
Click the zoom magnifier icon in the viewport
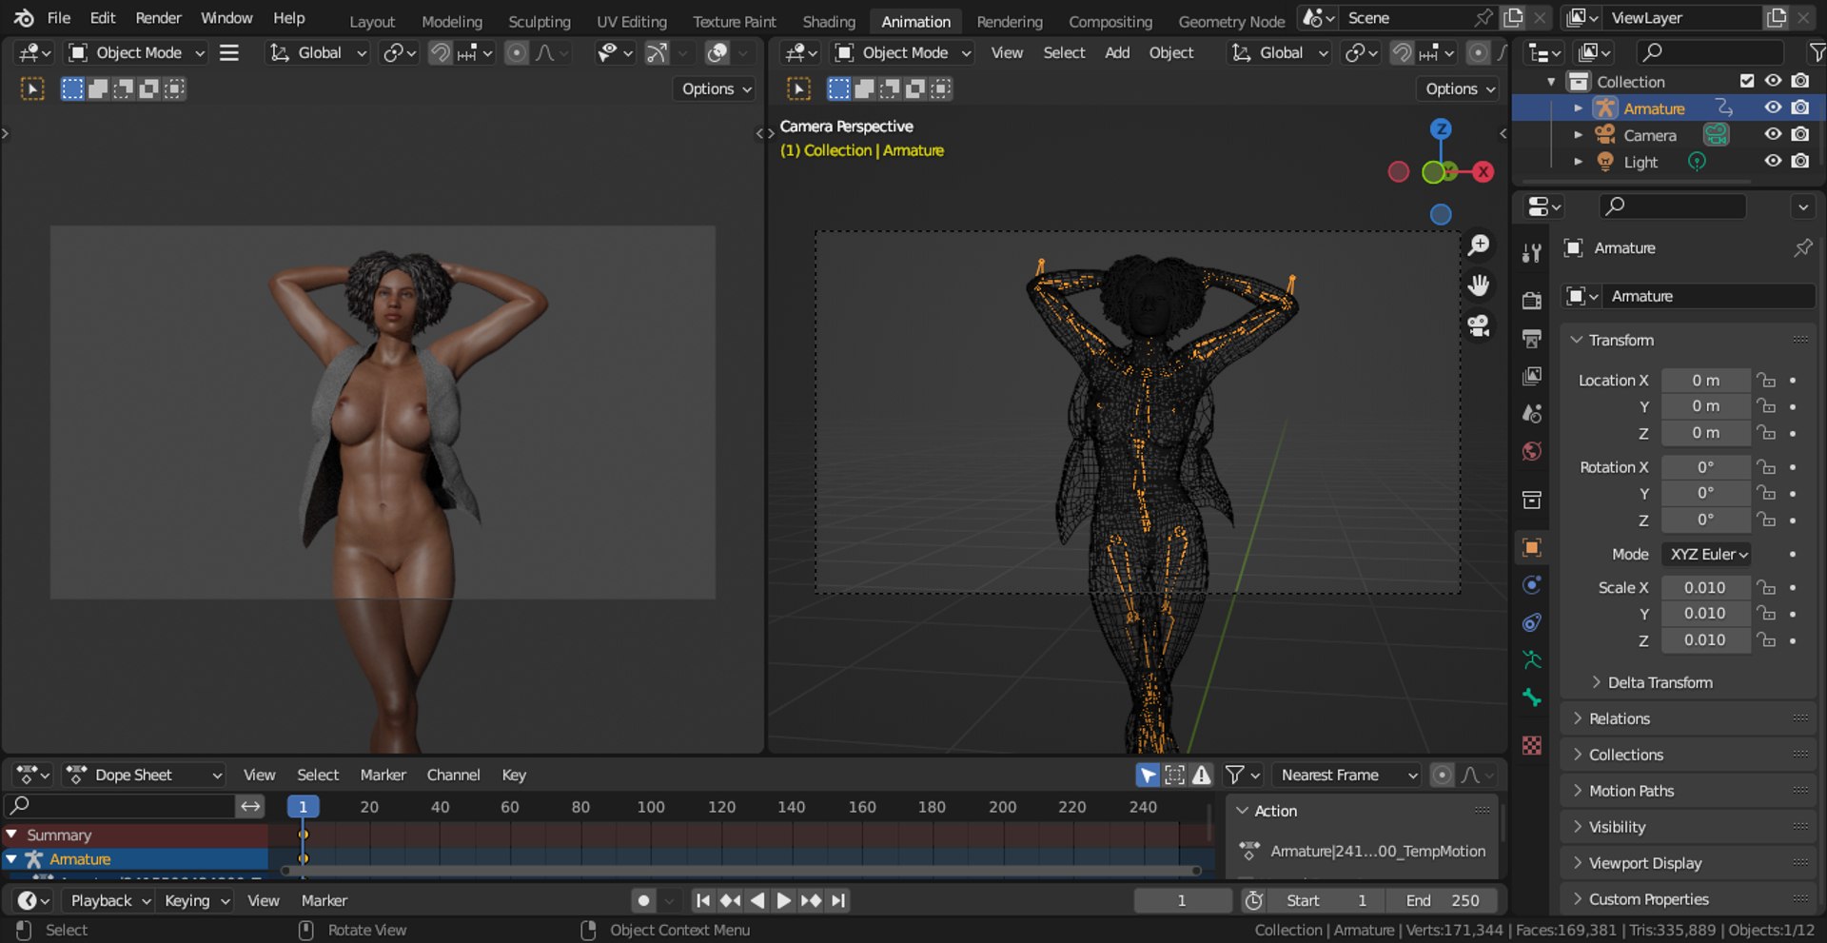(x=1479, y=246)
